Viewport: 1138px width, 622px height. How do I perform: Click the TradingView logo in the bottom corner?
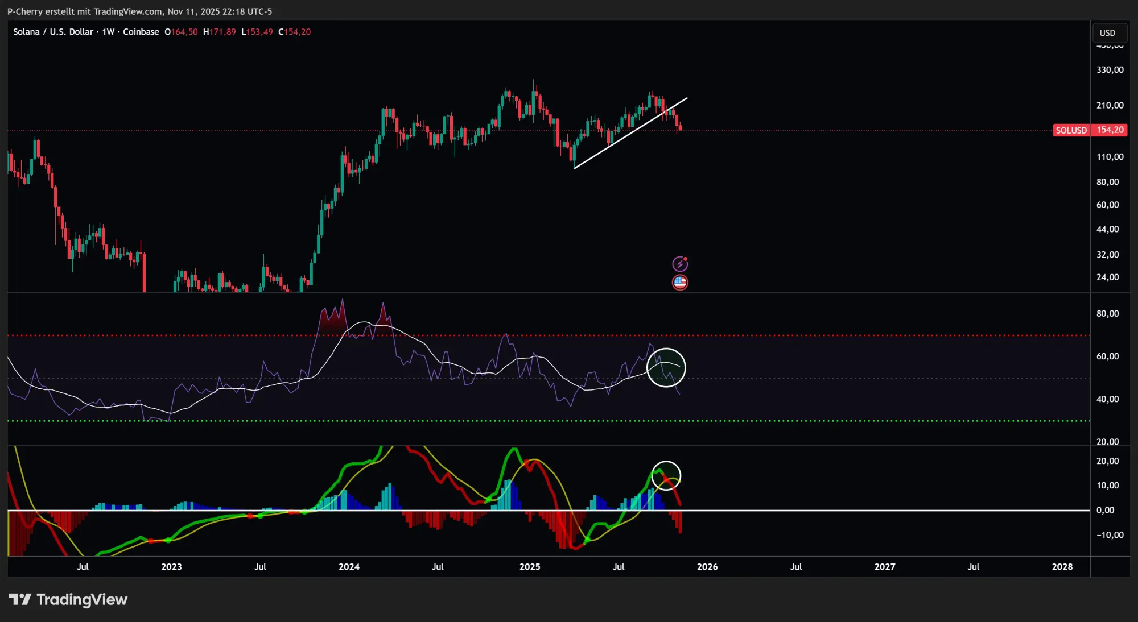[x=68, y=599]
